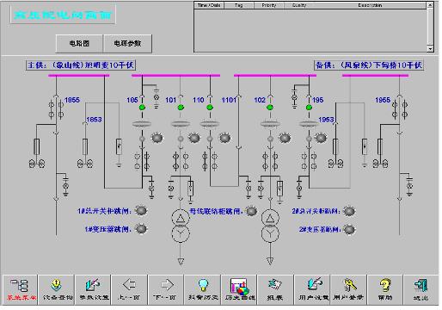
Task: Click the 母线联络柜跳闸 indicator light
Action: point(251,211)
